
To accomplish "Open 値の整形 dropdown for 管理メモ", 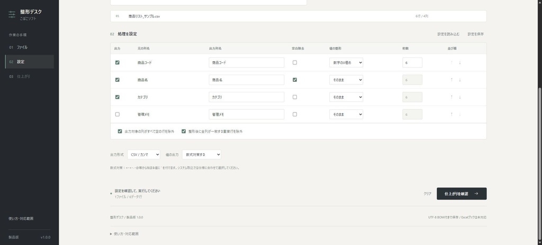I will point(346,114).
